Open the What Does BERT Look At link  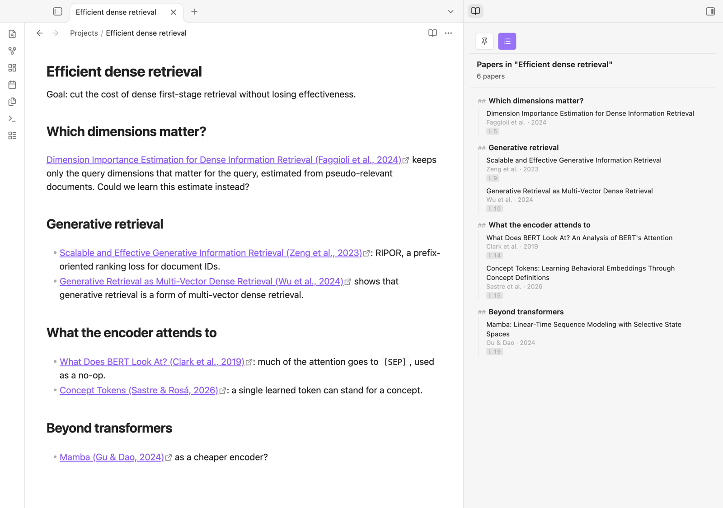pos(152,362)
